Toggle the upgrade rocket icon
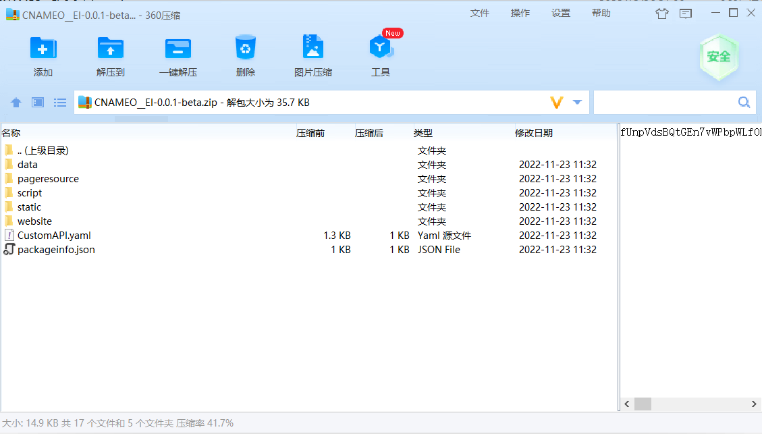This screenshot has width=762, height=434. (661, 13)
